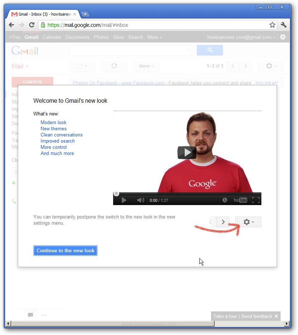Image resolution: width=298 pixels, height=335 pixels.
Task: Click the dialog's sample settings gear dropdown
Action: click(248, 222)
